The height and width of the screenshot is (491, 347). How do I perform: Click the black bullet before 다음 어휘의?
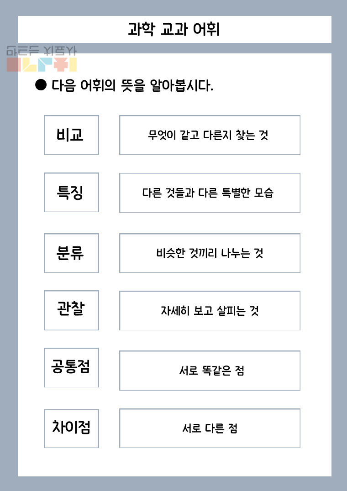coord(41,84)
